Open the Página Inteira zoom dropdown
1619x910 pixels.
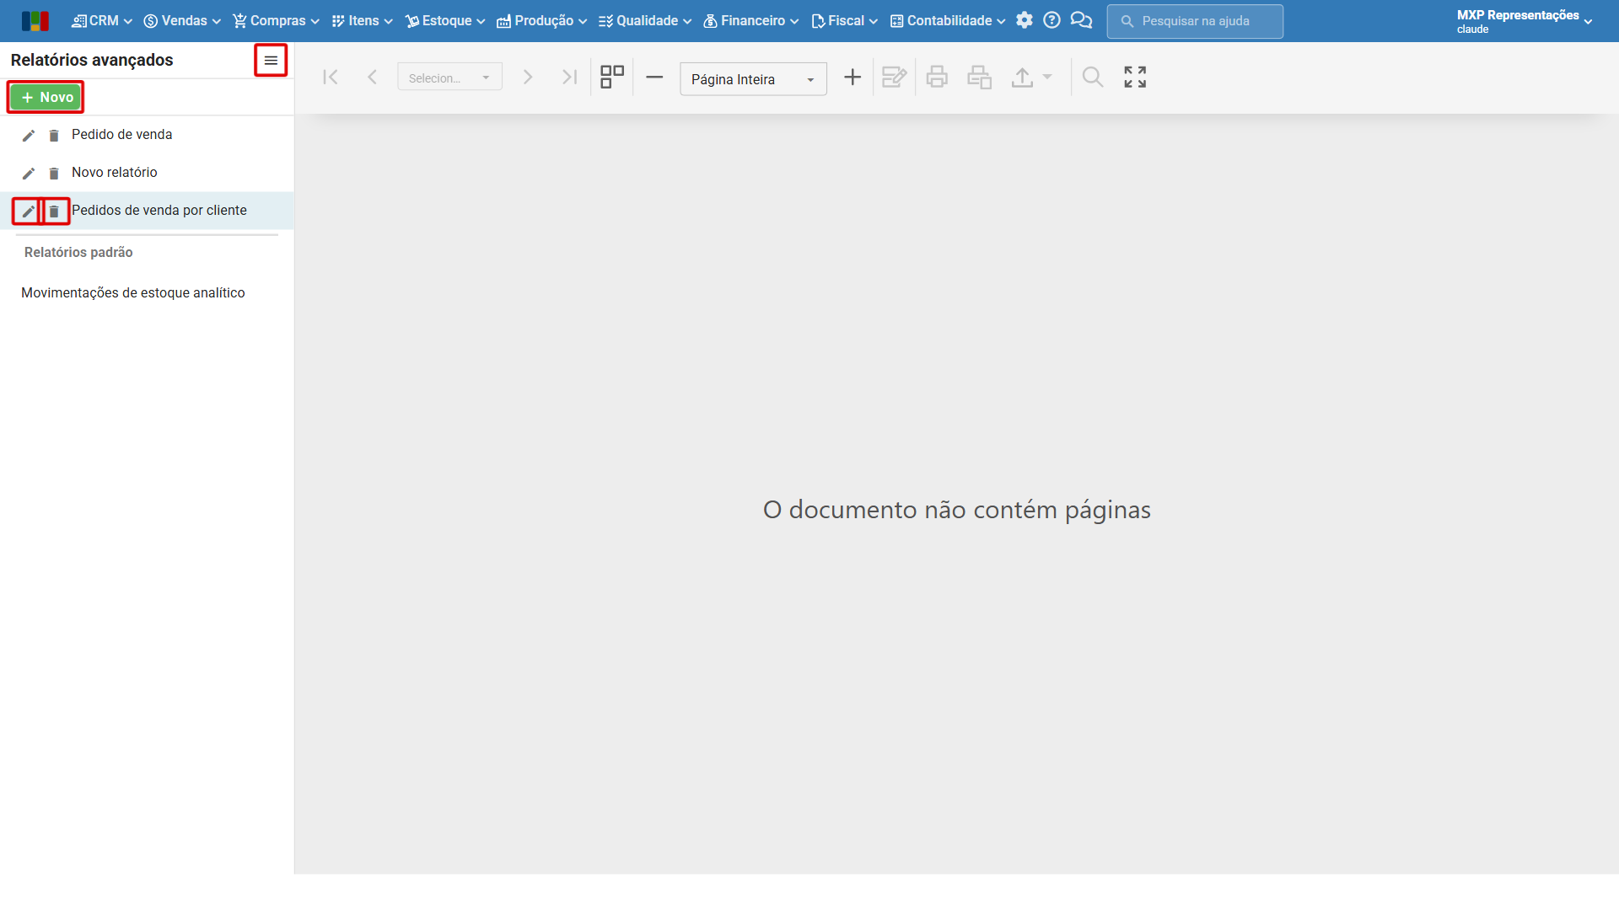(753, 79)
